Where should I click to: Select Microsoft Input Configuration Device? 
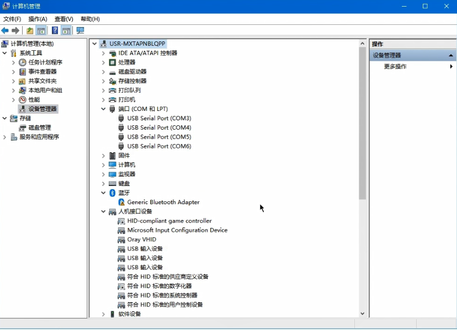click(x=177, y=230)
